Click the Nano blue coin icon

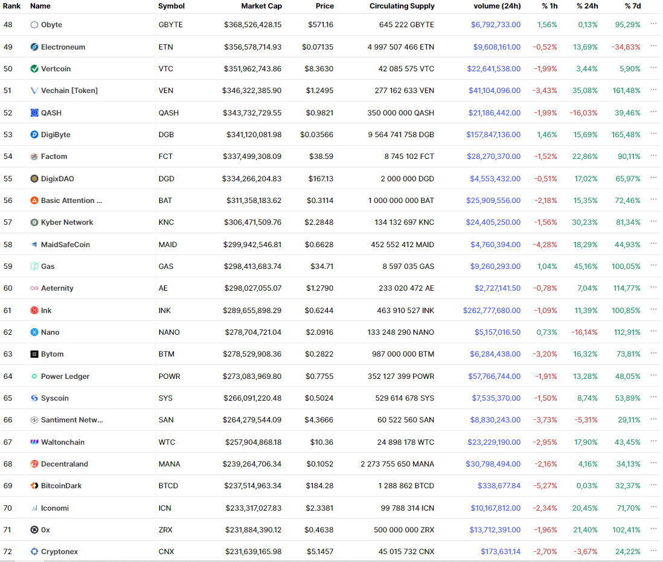click(34, 332)
